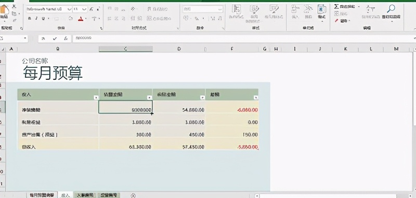Apply the red font color
This screenshot has height=198, width=416.
(81, 19)
